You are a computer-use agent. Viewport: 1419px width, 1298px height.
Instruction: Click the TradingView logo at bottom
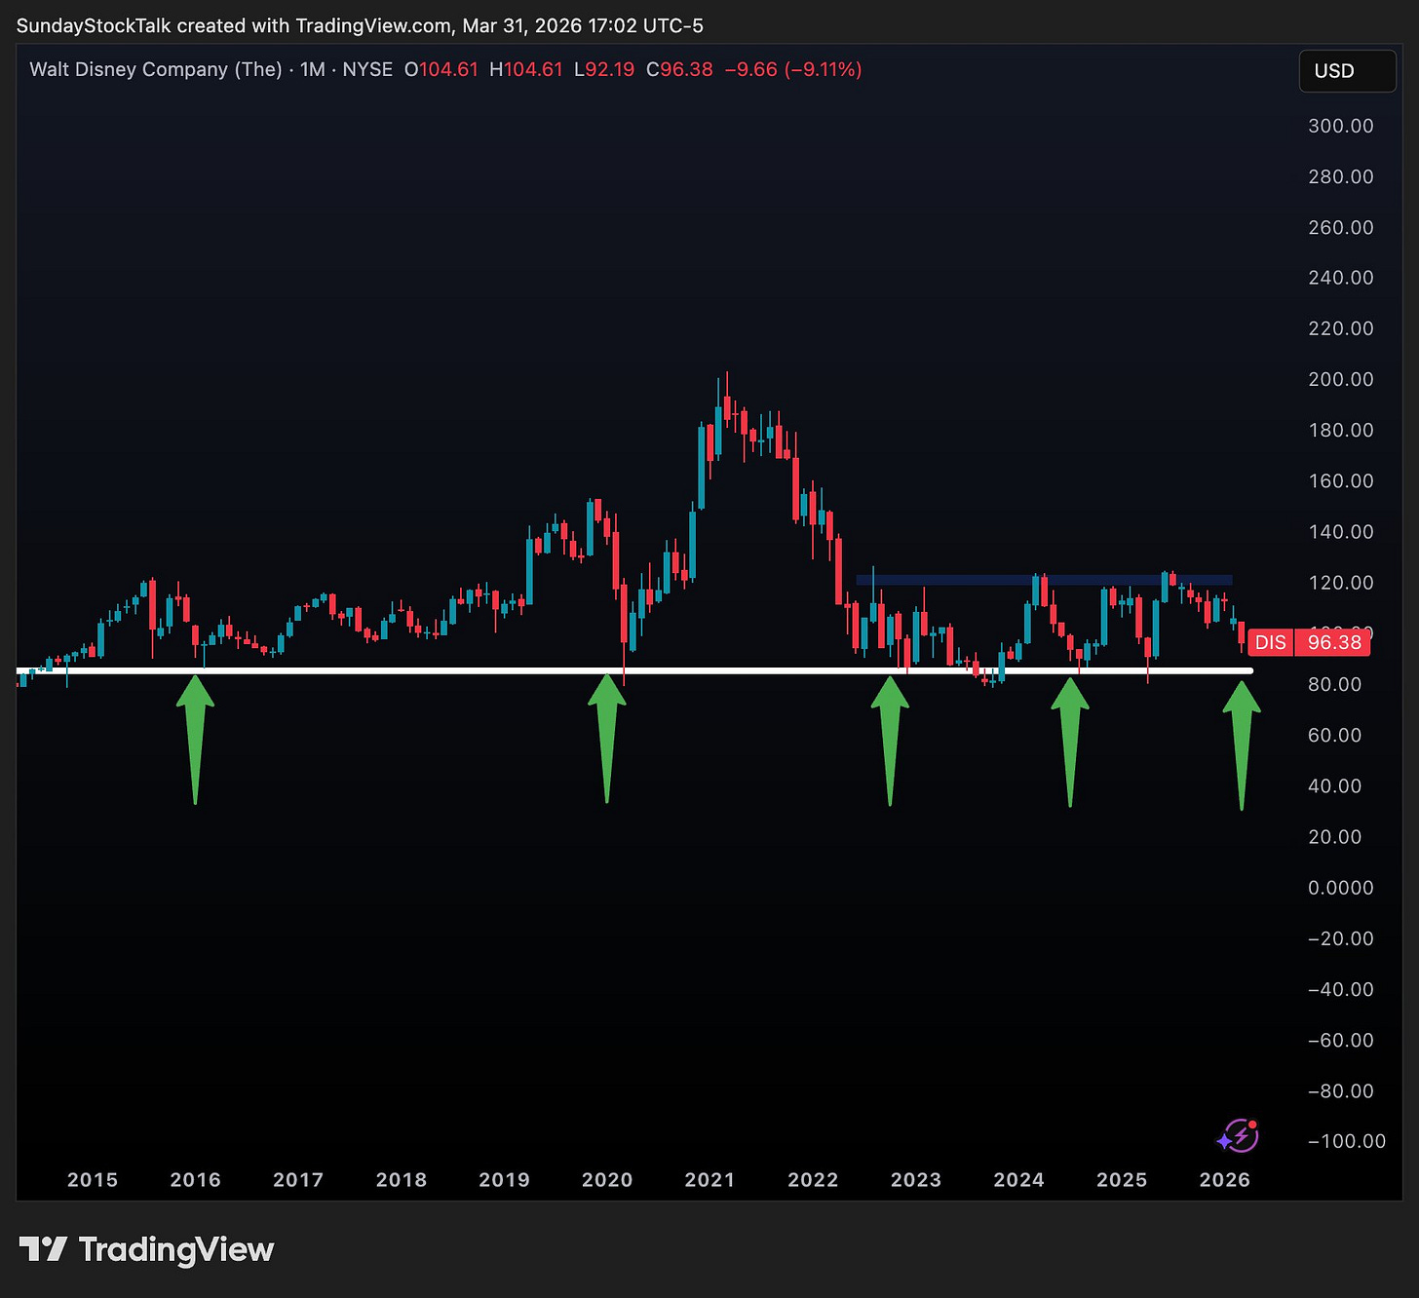(x=147, y=1249)
